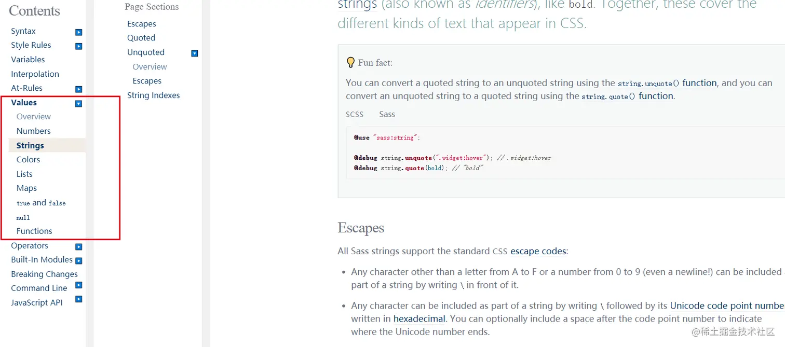
Task: Expand the JavaScript API arrow icon
Action: (x=78, y=299)
